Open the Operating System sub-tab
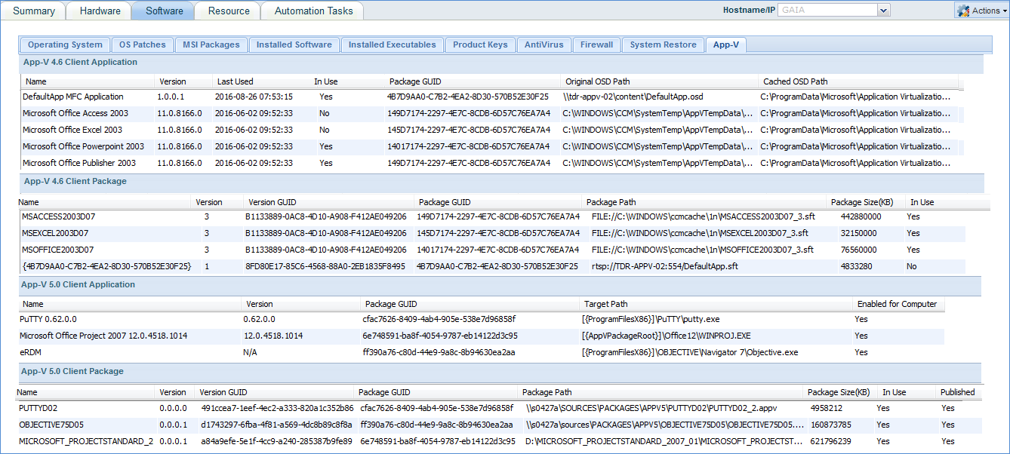Viewport: 1010px width, 454px height. coord(65,44)
